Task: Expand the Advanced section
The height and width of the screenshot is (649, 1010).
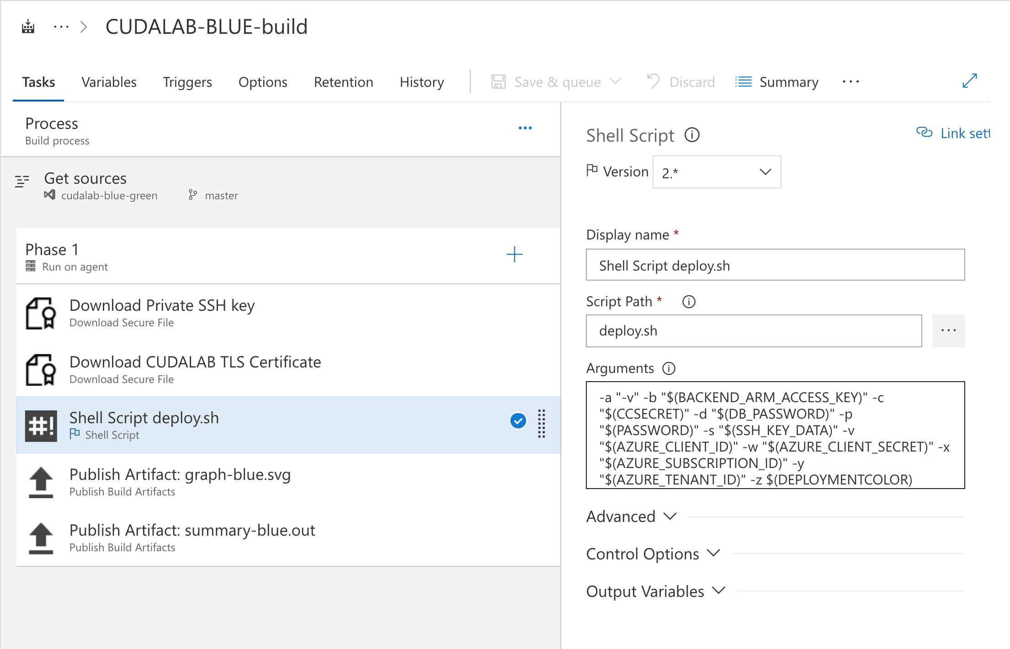Action: 631,516
